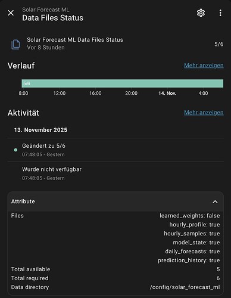Click the Solar Forecast ML Data Files Status name
The width and height of the screenshot is (231, 298).
coord(75,40)
